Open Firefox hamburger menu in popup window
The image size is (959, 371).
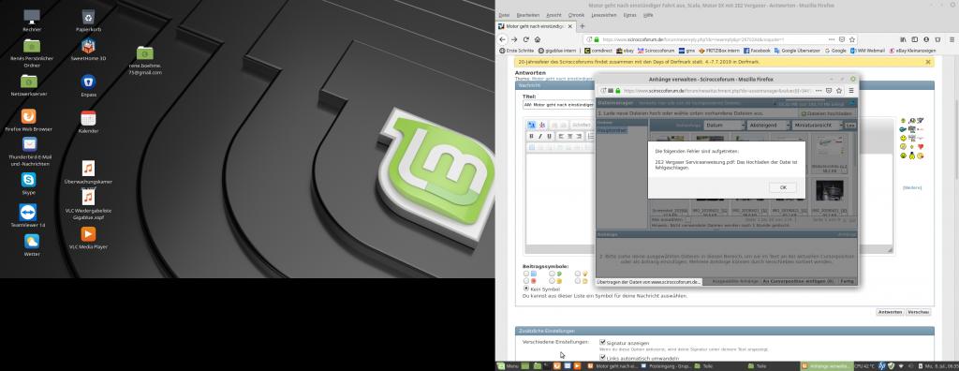pyautogui.click(x=850, y=90)
